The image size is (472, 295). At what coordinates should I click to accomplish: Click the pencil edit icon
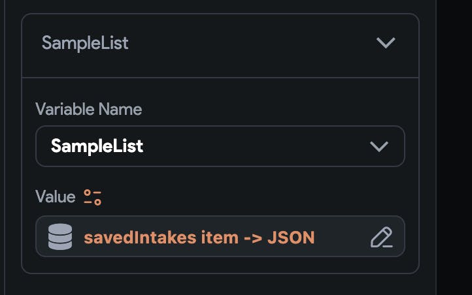tap(381, 237)
